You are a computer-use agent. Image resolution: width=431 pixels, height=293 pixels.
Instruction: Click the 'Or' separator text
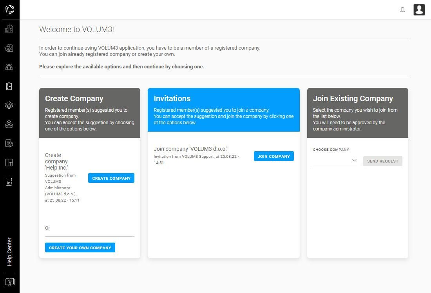pyautogui.click(x=47, y=228)
